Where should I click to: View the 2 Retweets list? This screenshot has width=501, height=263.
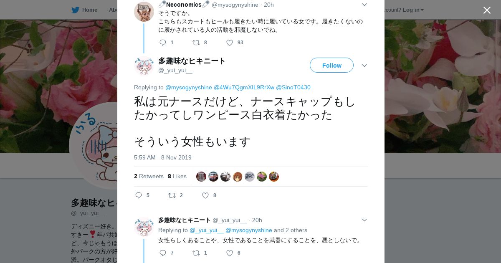pyautogui.click(x=149, y=176)
